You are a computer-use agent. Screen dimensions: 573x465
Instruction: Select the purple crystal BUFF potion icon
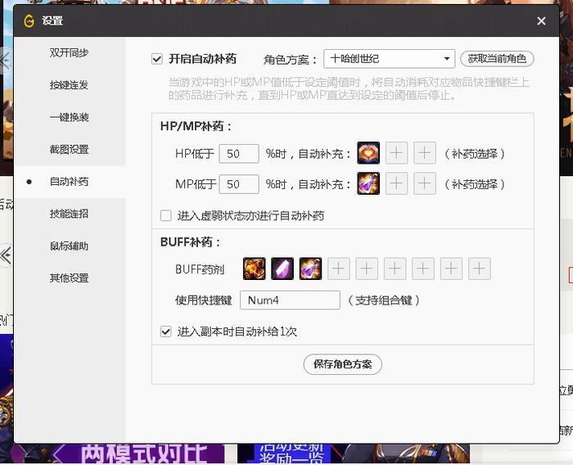[282, 269]
